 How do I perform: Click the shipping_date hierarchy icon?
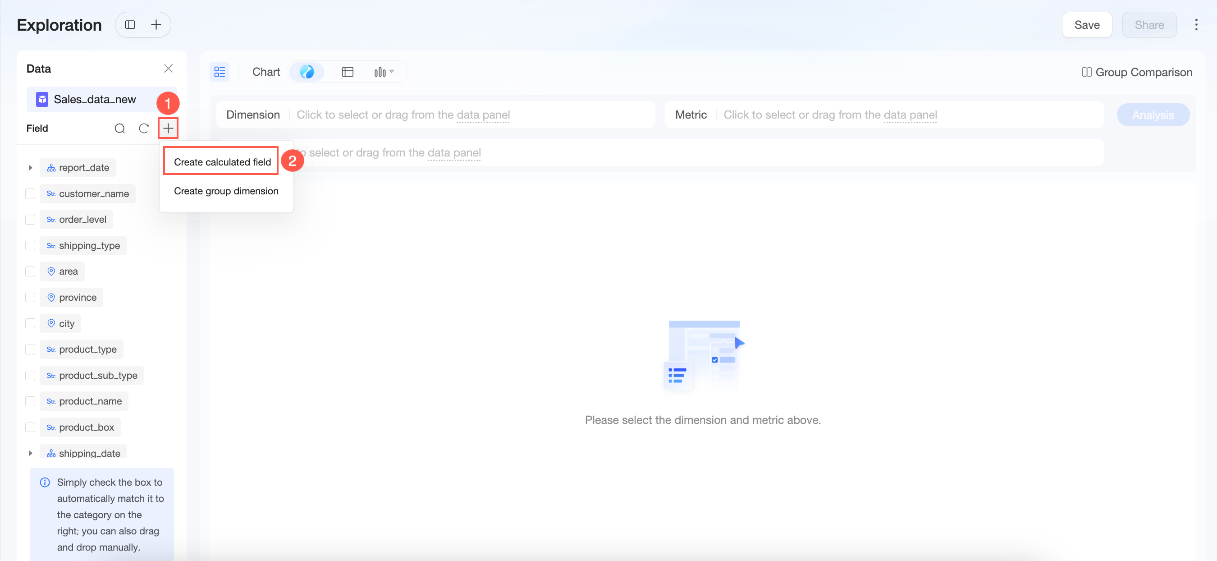(x=51, y=453)
